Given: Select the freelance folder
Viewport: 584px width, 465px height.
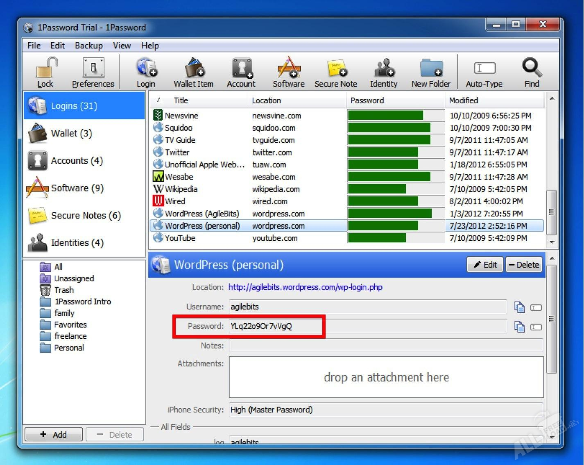Looking at the screenshot, I should point(70,336).
